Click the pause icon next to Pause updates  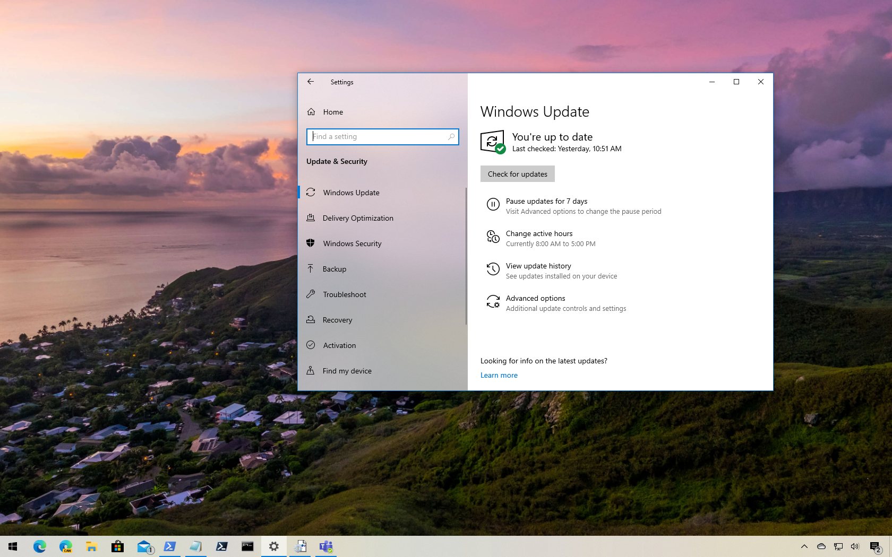tap(493, 204)
